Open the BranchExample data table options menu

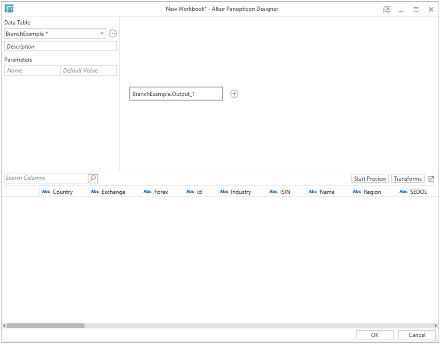click(x=112, y=33)
